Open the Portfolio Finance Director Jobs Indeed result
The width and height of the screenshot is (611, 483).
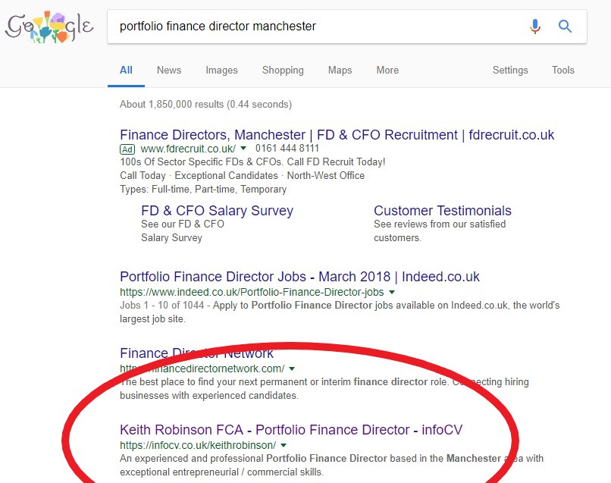[299, 277]
